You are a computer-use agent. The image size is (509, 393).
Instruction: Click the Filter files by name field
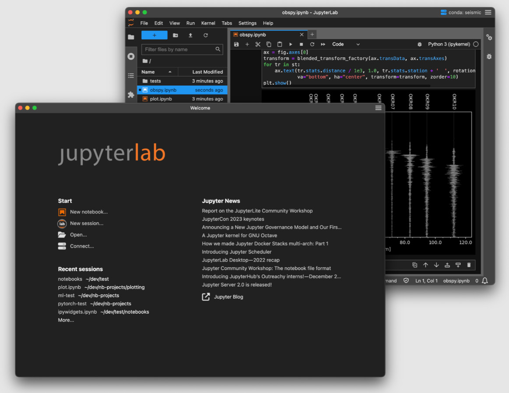(182, 50)
